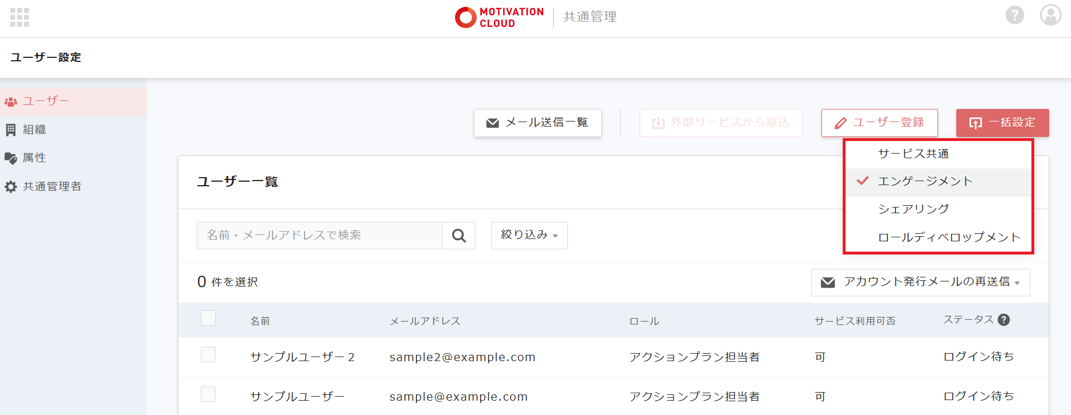This screenshot has width=1071, height=415.
Task: Click the attribute tags icon
Action: click(11, 158)
